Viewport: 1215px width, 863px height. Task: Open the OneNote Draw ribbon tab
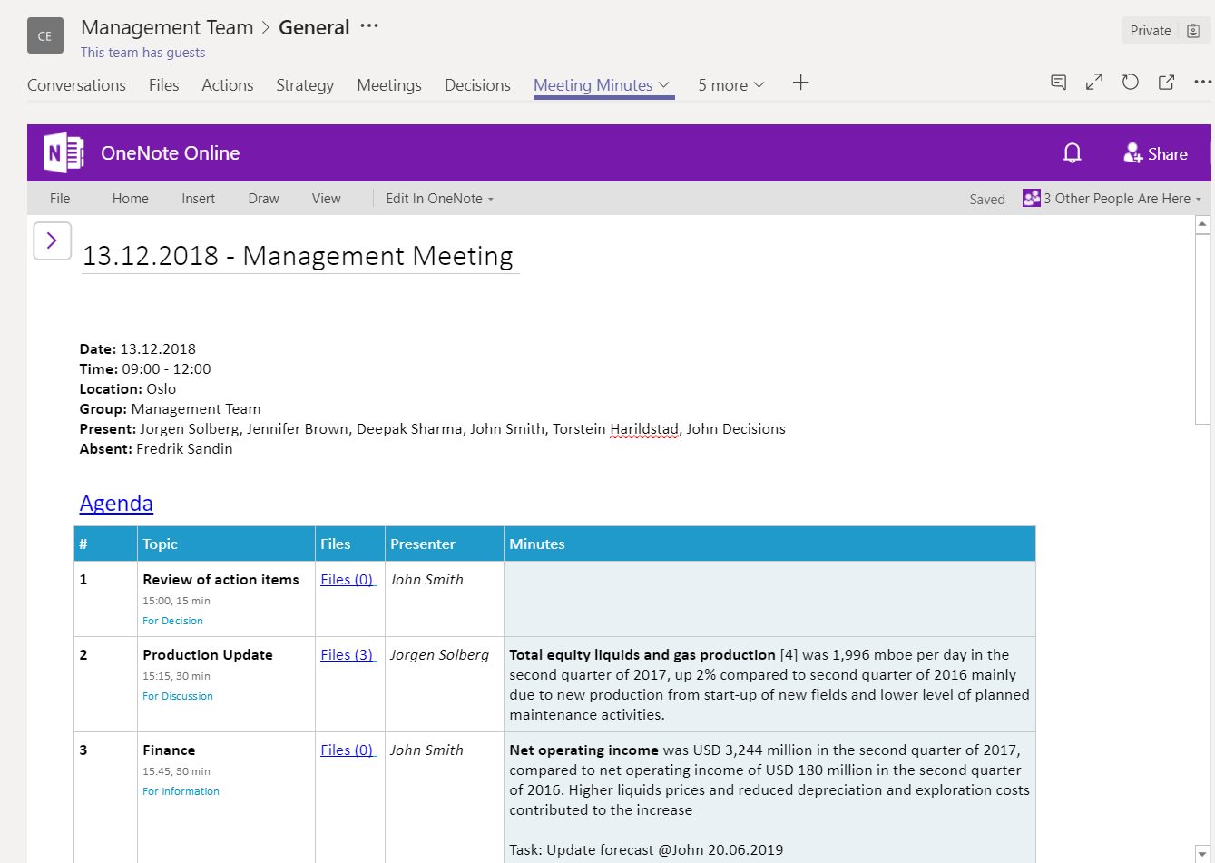(x=264, y=199)
